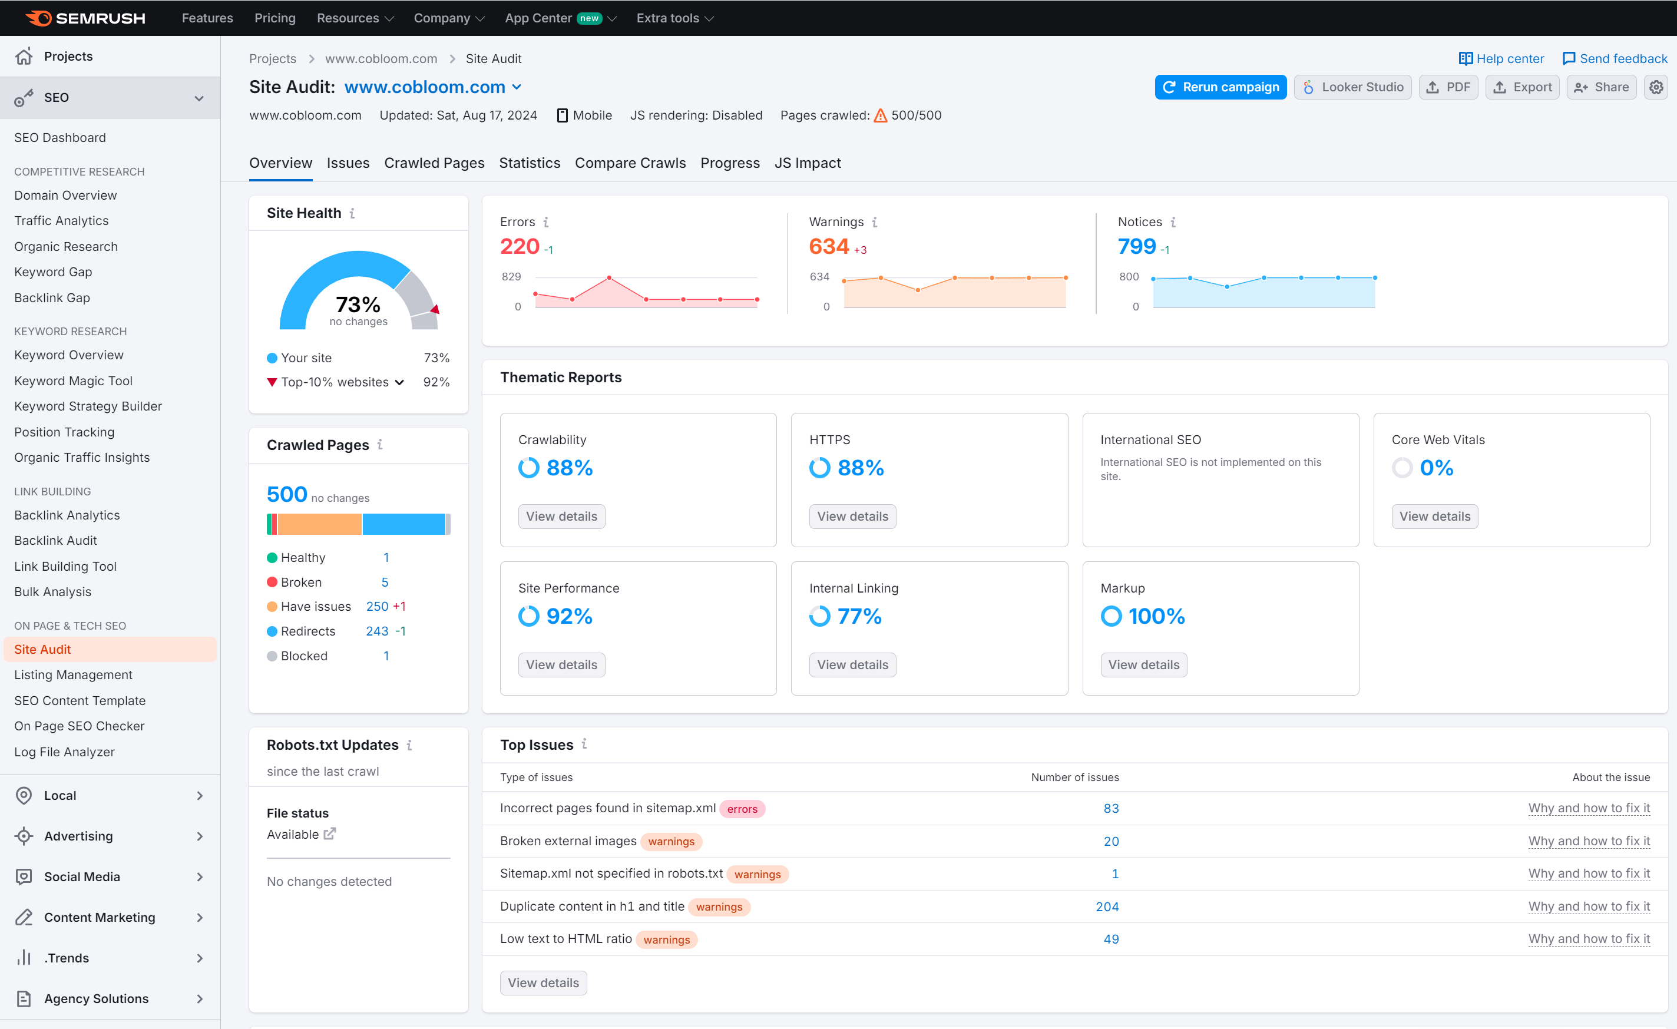Click the Agency Solutions document icon
This screenshot has height=1029, width=1677.
24,998
